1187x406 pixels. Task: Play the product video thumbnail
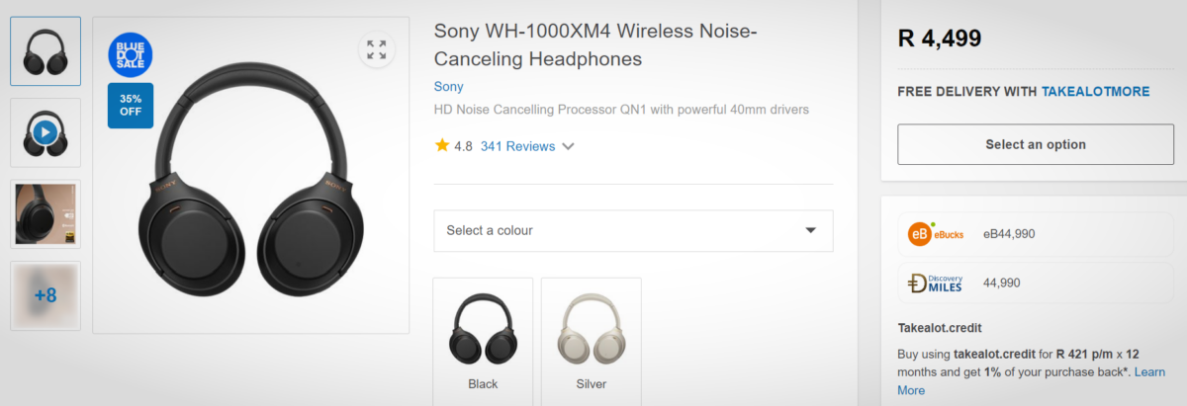(46, 132)
